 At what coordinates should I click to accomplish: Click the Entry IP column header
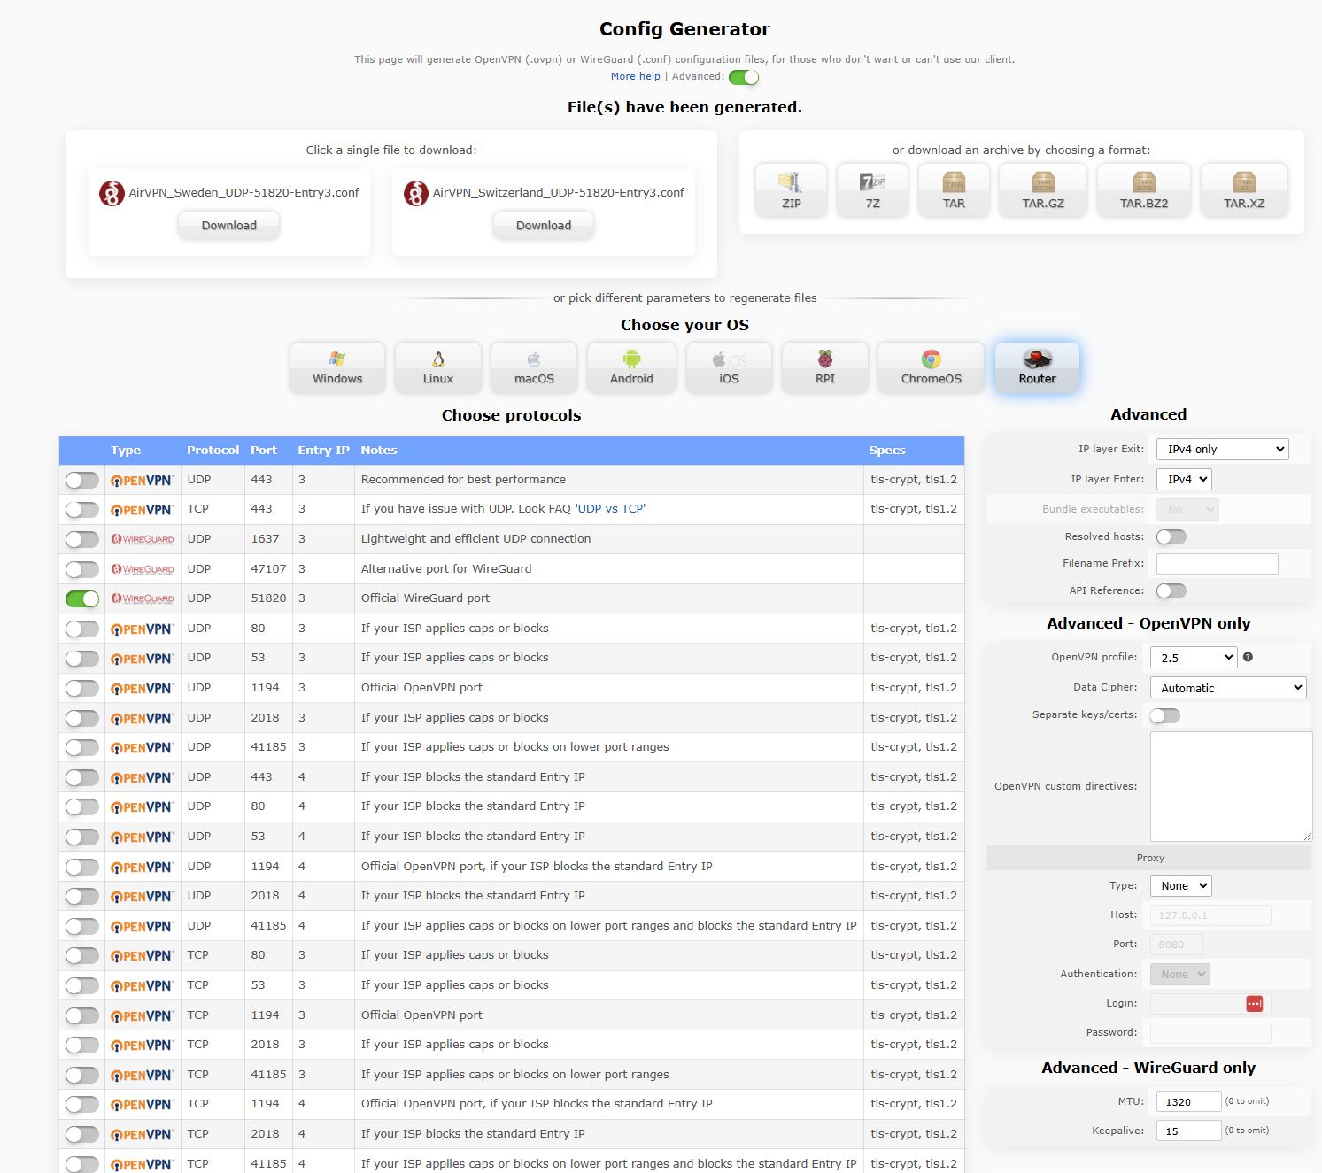coord(323,450)
